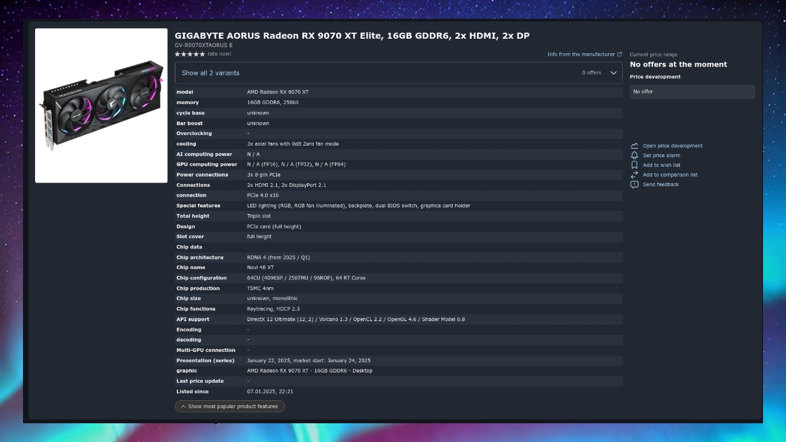Screen dimensions: 786x442
Task: Click the Multi-GPU connection label
Action: (x=206, y=350)
